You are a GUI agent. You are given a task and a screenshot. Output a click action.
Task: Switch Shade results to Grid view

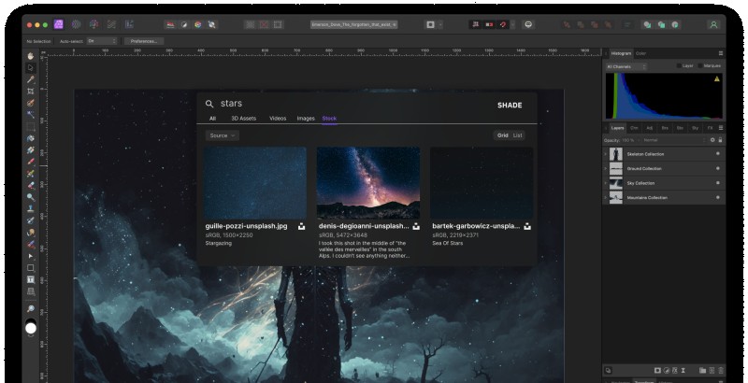[503, 135]
